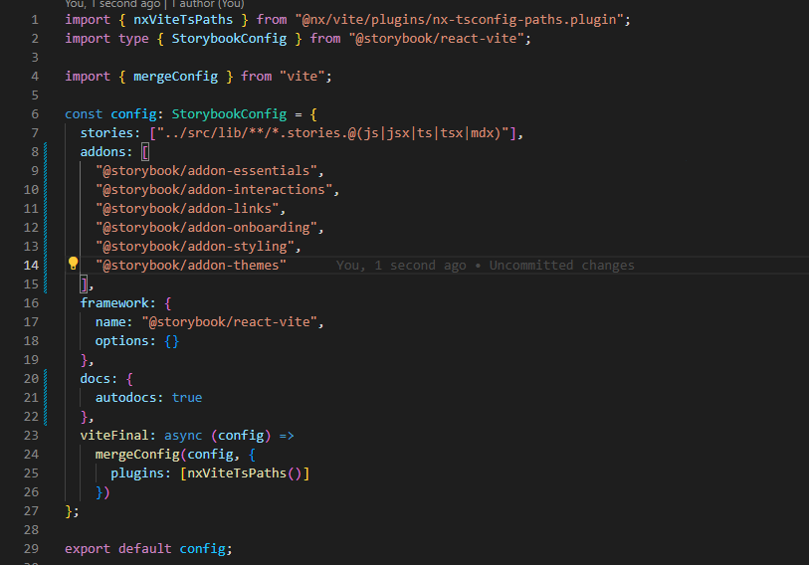Click '@storybook/addon-links' entry
Screen dimensions: 809x565
[187, 209]
